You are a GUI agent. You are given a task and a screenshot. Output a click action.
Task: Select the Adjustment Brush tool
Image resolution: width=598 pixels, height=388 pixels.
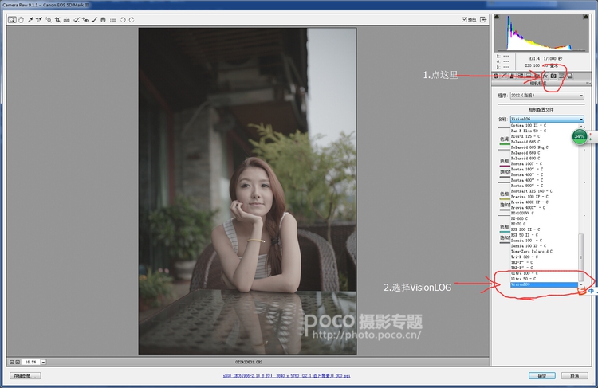click(94, 19)
